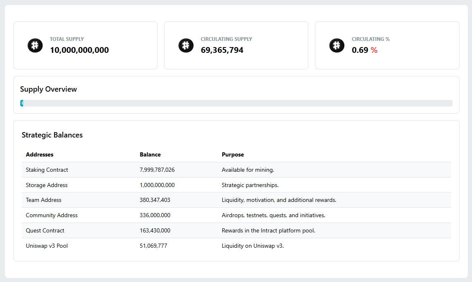
Task: Click the CIRCULATING % label
Action: click(x=371, y=39)
